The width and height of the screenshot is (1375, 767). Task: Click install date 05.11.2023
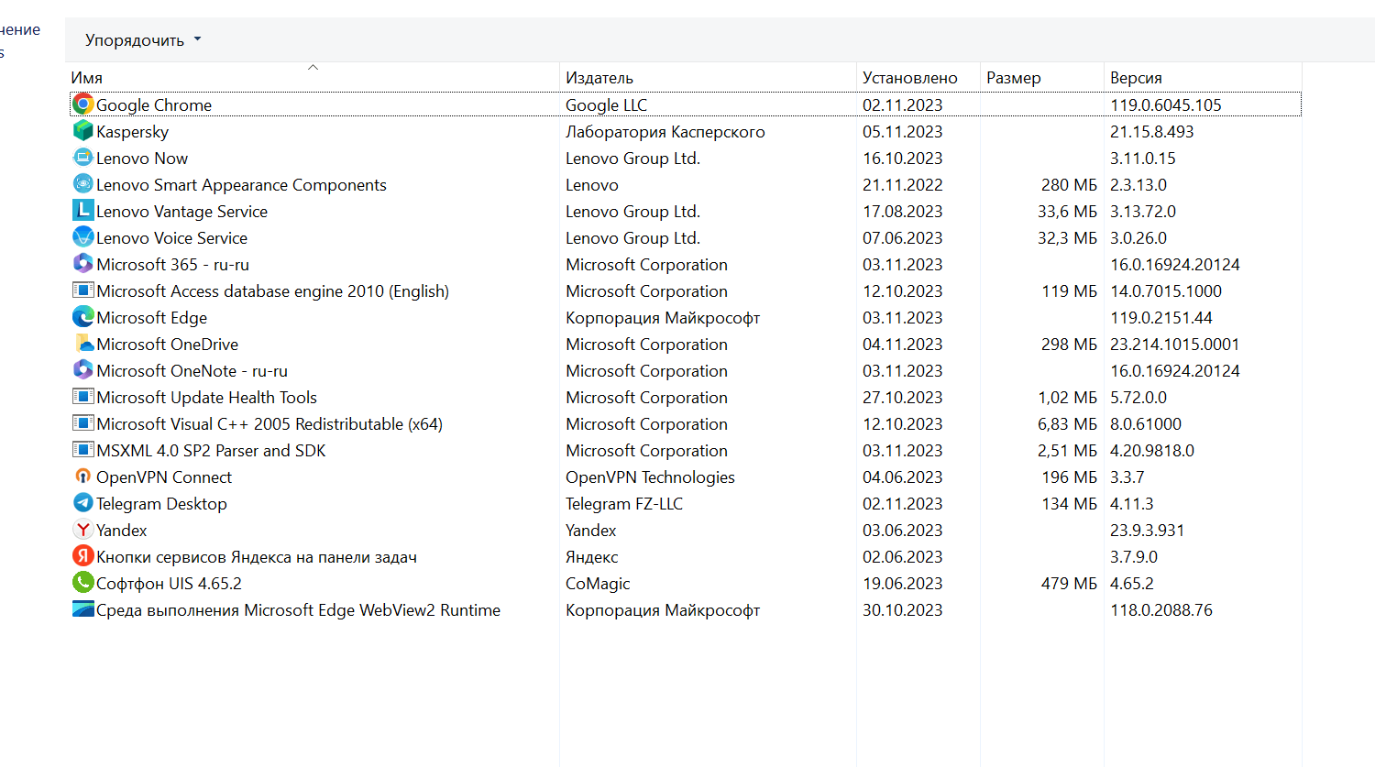tap(902, 132)
